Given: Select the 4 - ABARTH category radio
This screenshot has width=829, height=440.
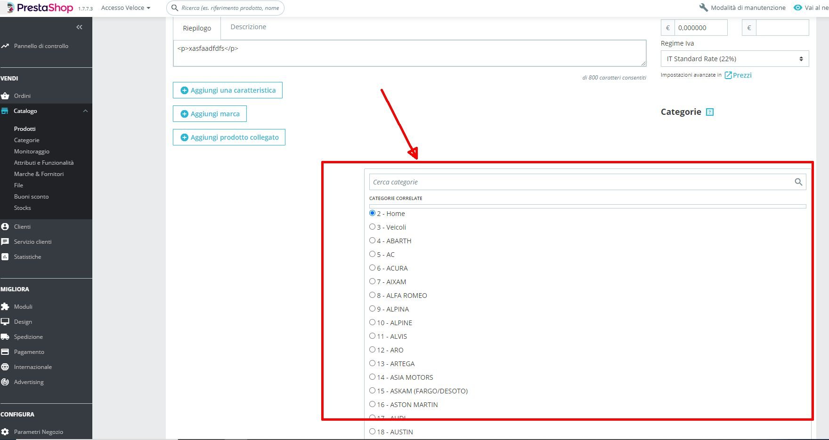Looking at the screenshot, I should point(373,240).
